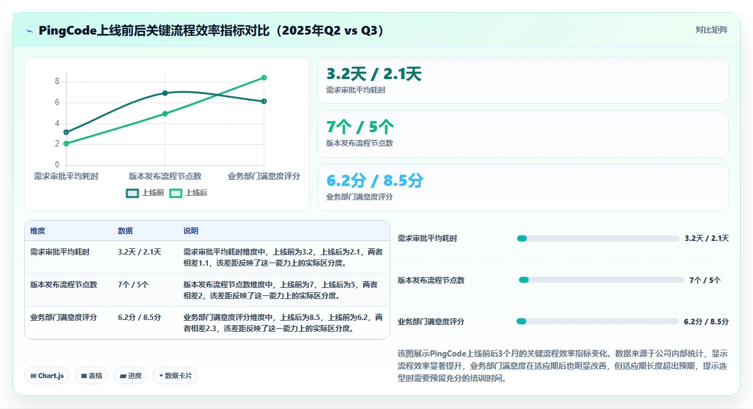
Task: Toggle the 上线前 legend series
Action: (x=145, y=193)
